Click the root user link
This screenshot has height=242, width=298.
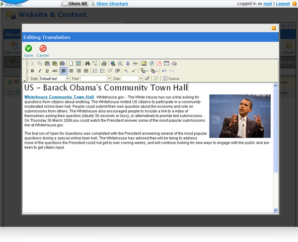(x=268, y=3)
